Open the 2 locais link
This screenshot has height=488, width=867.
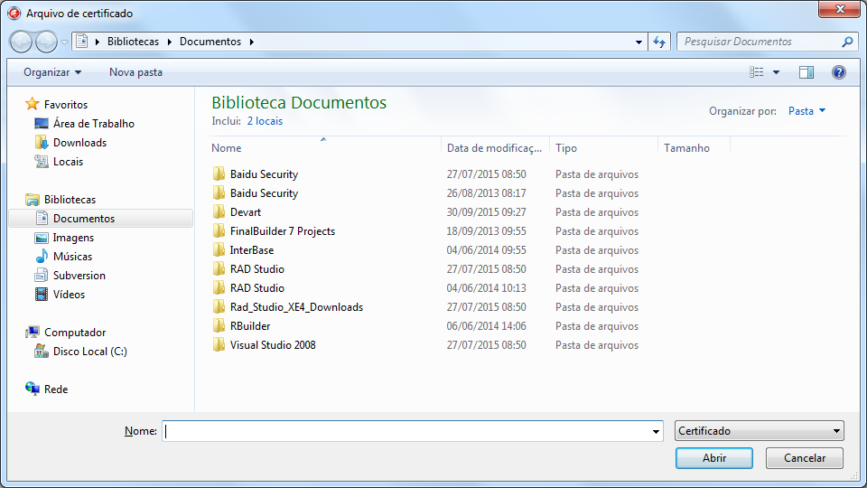coord(265,121)
